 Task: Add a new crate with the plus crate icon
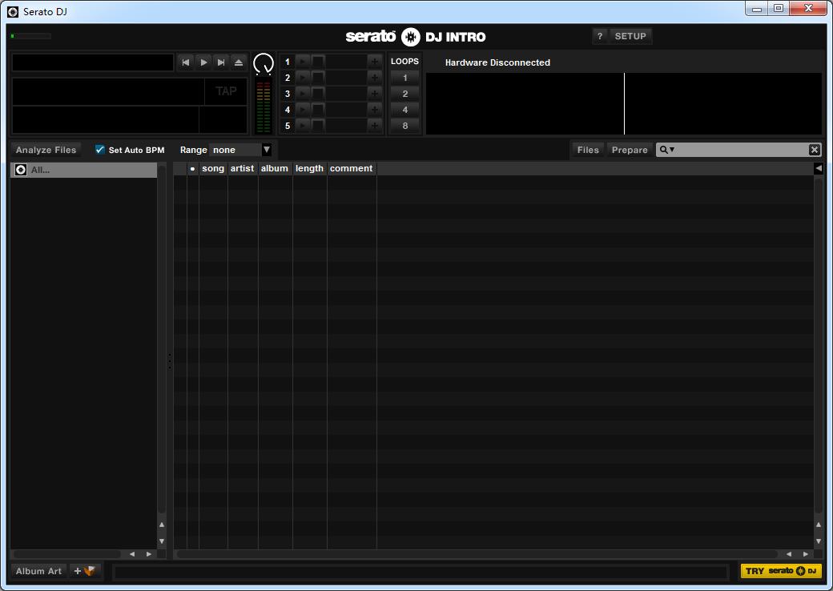click(85, 571)
